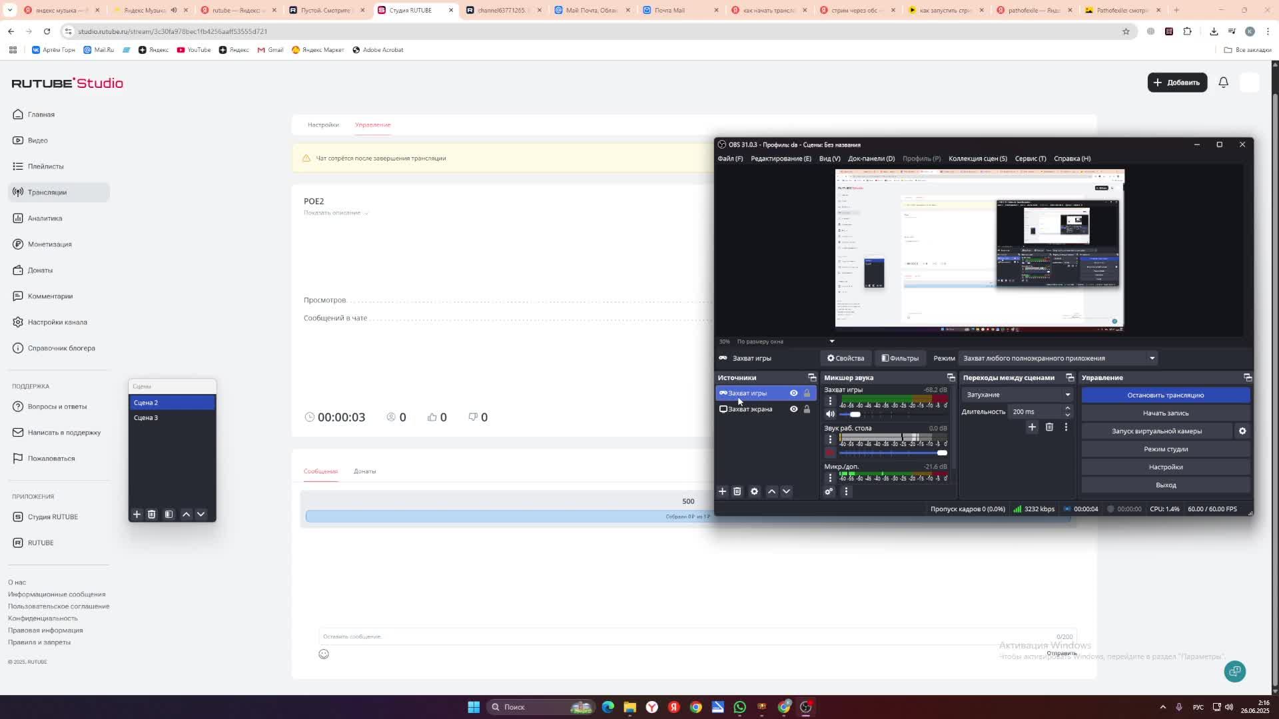Lock the Захват игры source
The width and height of the screenshot is (1279, 719).
(807, 393)
